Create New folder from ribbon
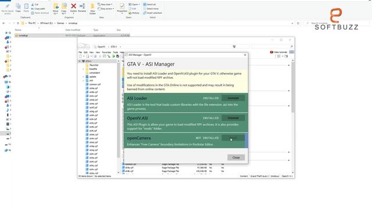 (92, 9)
